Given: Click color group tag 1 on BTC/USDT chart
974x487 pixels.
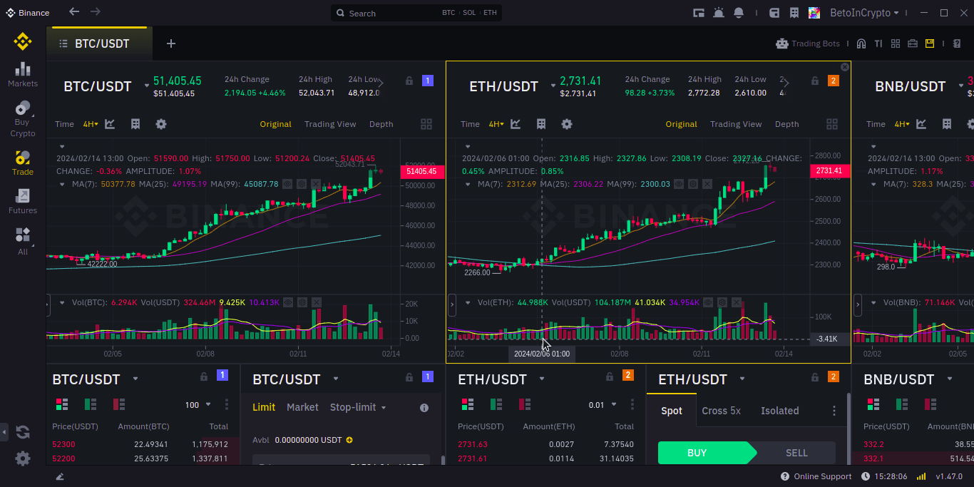Looking at the screenshot, I should tap(428, 81).
